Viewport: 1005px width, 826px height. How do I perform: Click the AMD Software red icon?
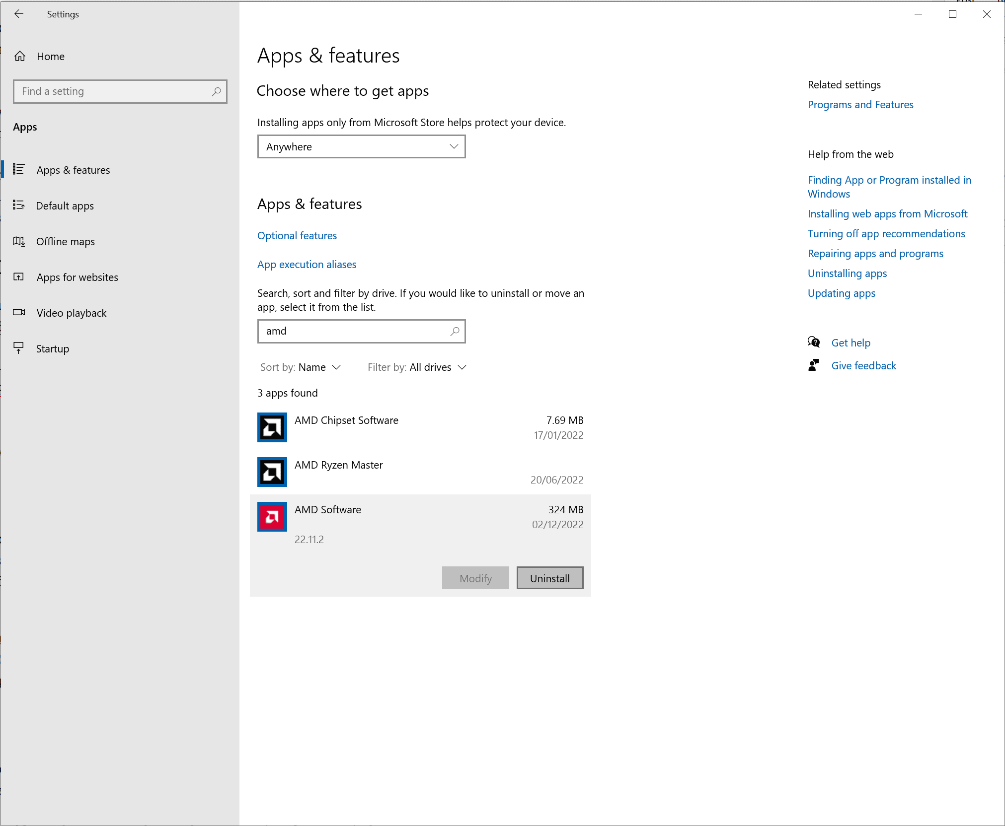point(272,516)
